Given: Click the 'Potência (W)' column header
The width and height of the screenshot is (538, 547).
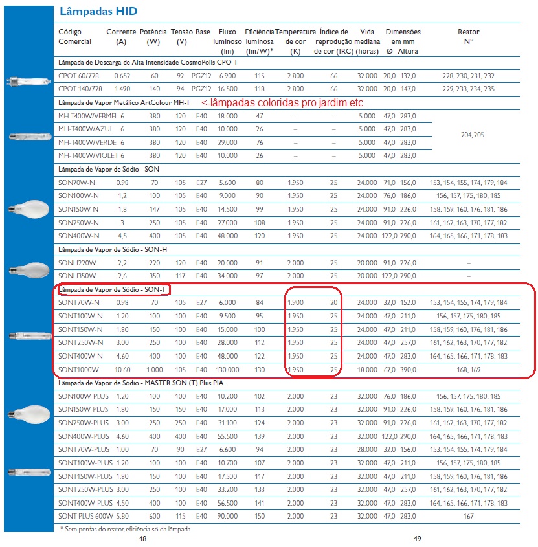Looking at the screenshot, I should [153, 37].
